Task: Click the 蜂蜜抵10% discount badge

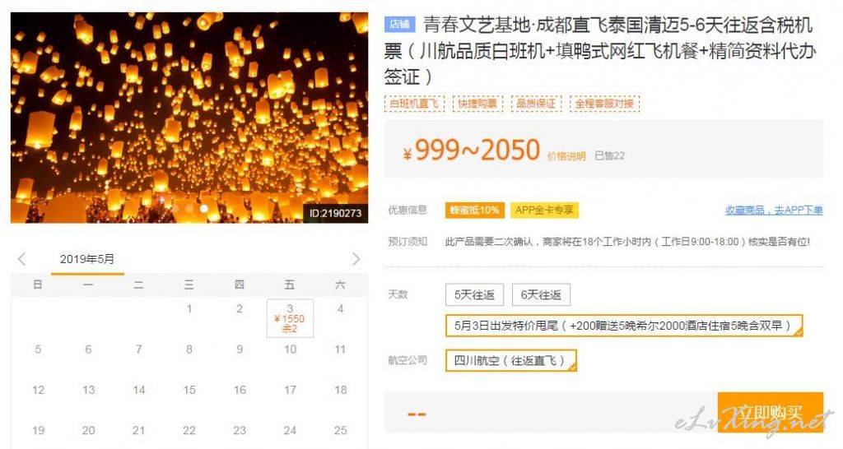Action: point(475,210)
